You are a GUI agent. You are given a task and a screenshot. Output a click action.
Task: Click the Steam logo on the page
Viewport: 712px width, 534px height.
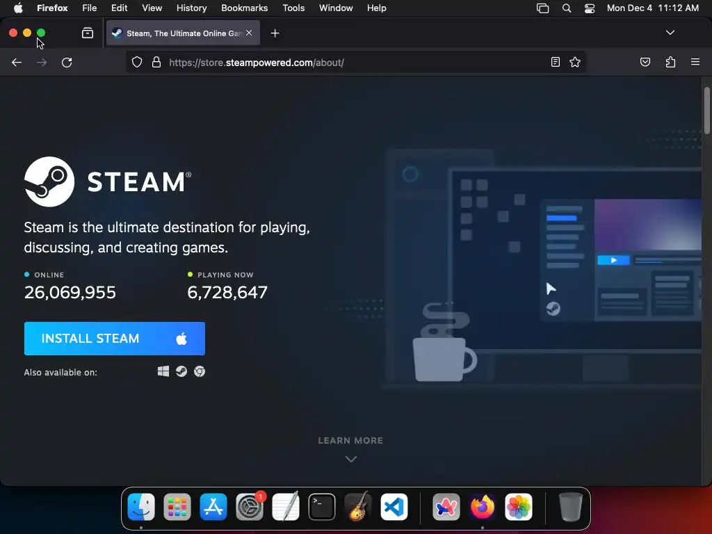pyautogui.click(x=108, y=181)
